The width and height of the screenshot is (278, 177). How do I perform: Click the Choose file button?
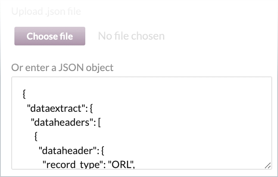50,36
